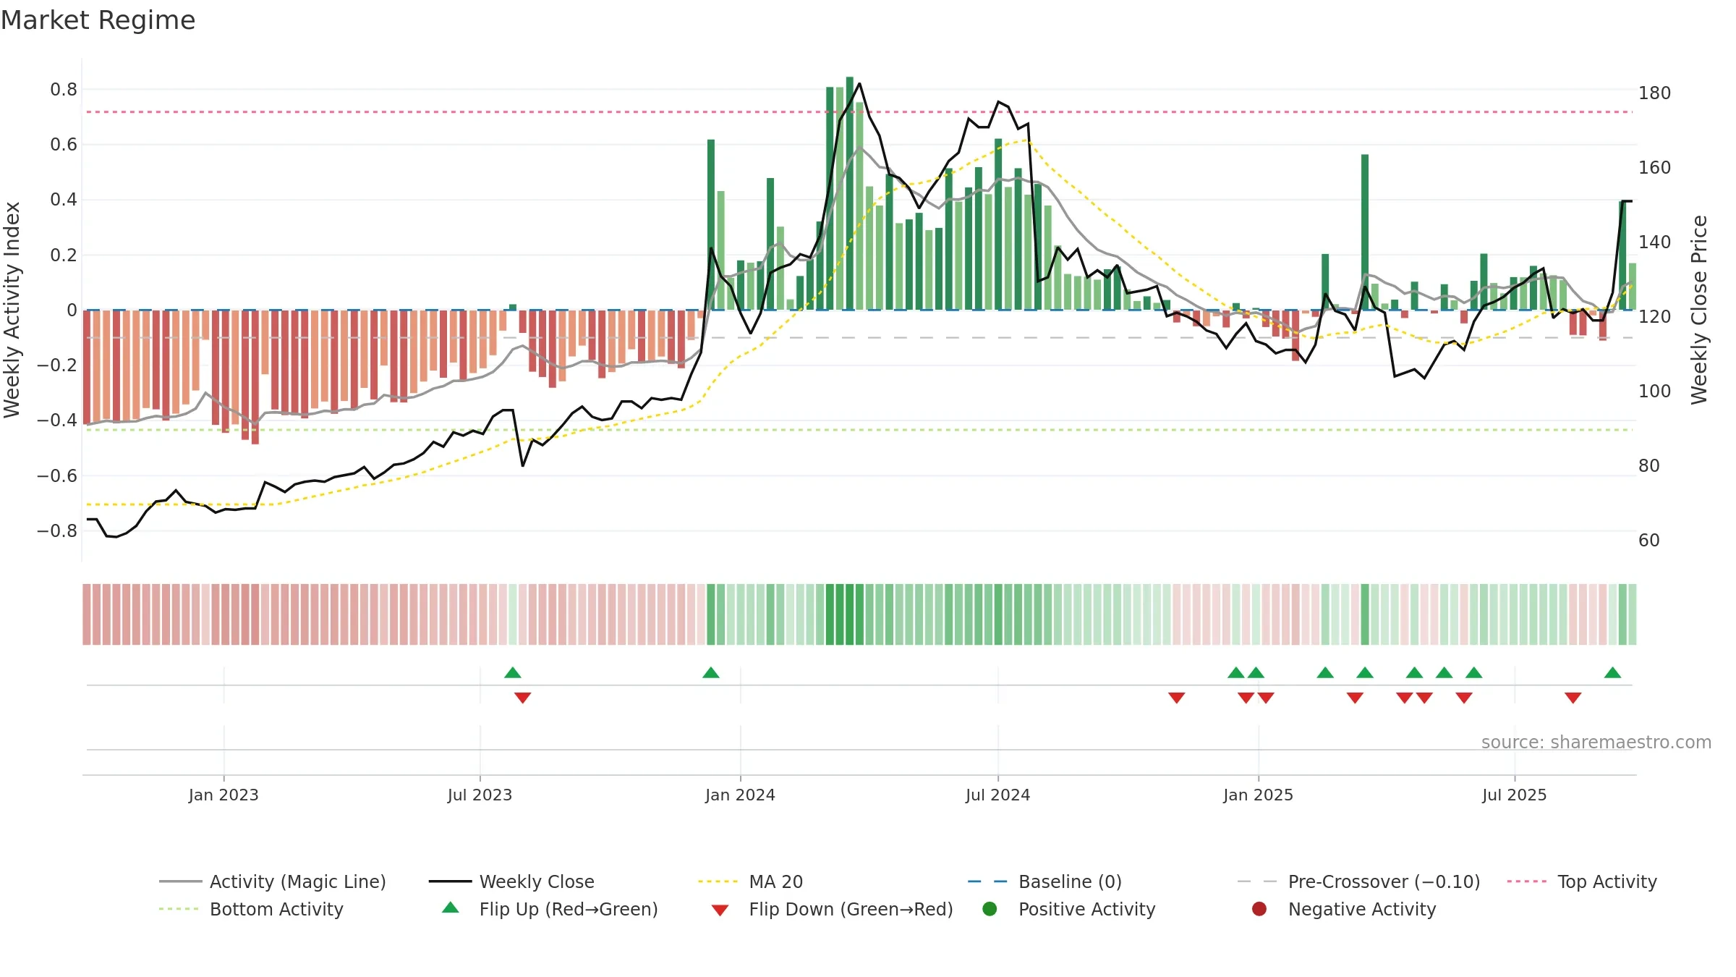Image resolution: width=1736 pixels, height=977 pixels.
Task: Click the Flip Down (Green→Red) legend label
Action: tap(851, 909)
